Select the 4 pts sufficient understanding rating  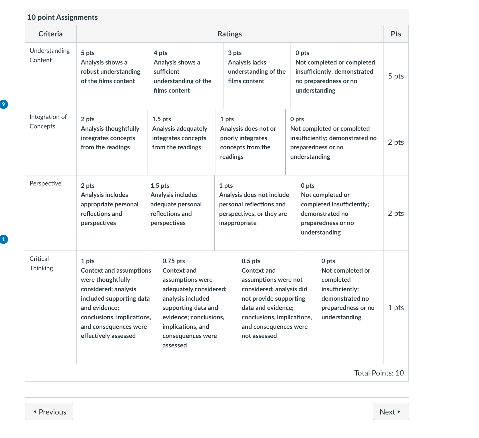[x=186, y=76]
